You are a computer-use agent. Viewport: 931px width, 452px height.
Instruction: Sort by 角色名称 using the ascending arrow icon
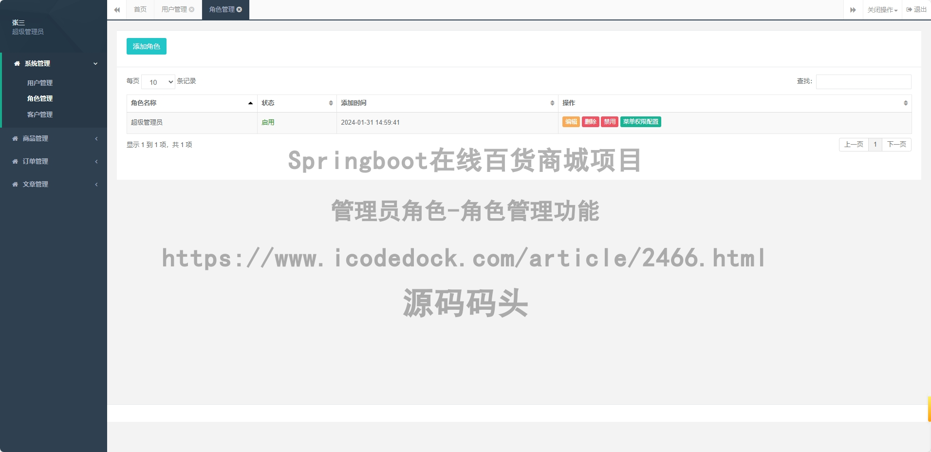(x=250, y=103)
